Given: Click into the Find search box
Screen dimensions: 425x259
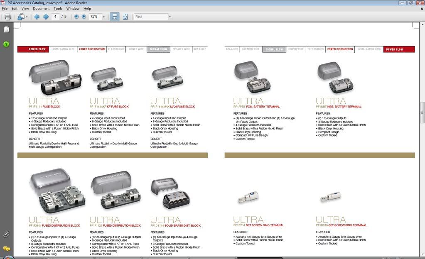Looking at the screenshot, I should [x=151, y=17].
